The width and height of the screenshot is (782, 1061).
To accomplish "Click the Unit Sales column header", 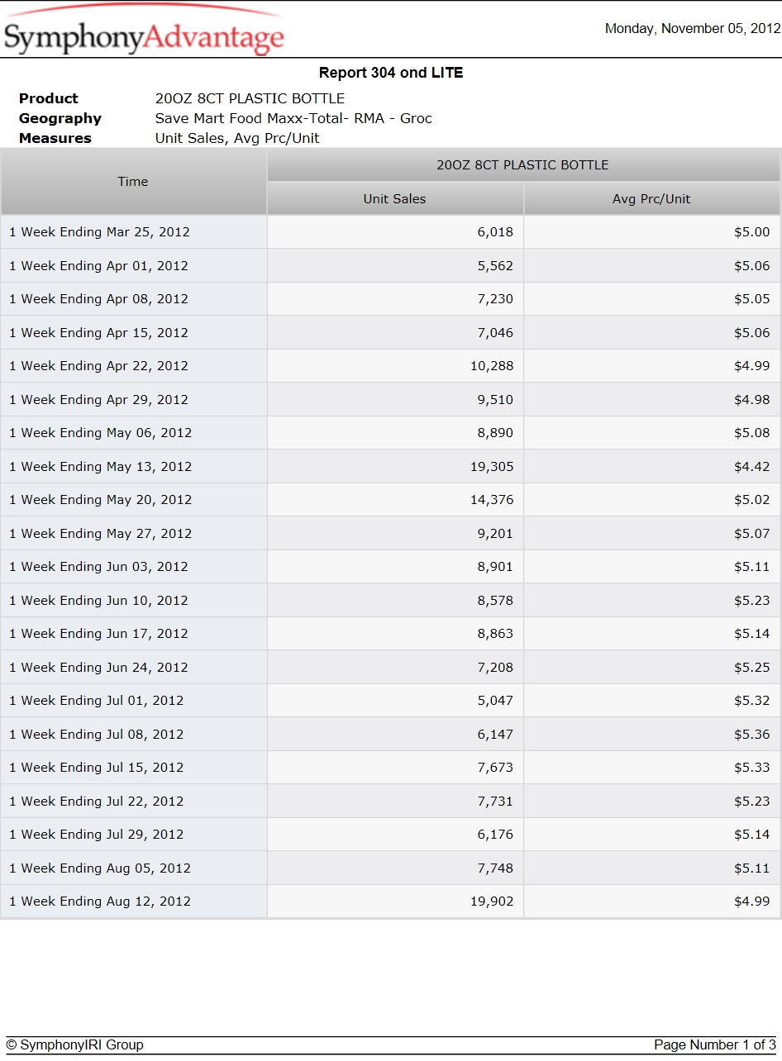I will pos(395,198).
